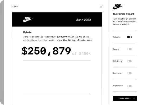Close the report preview with the X
The height and width of the screenshot is (105, 143).
point(101,7)
